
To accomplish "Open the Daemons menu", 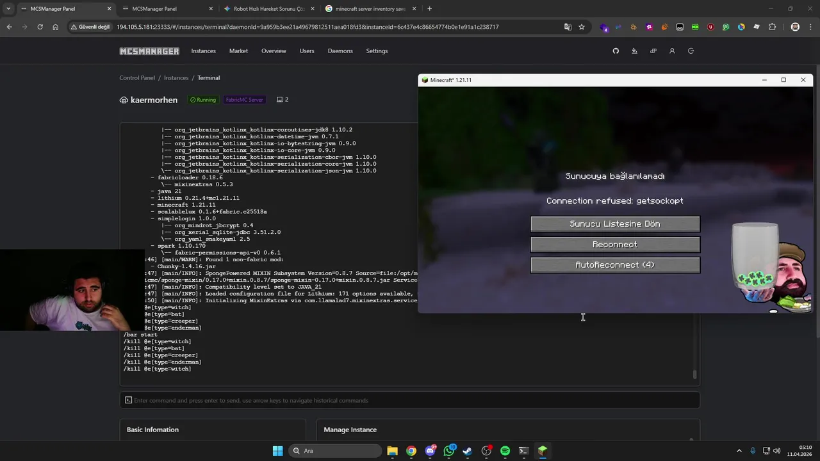I will (340, 51).
